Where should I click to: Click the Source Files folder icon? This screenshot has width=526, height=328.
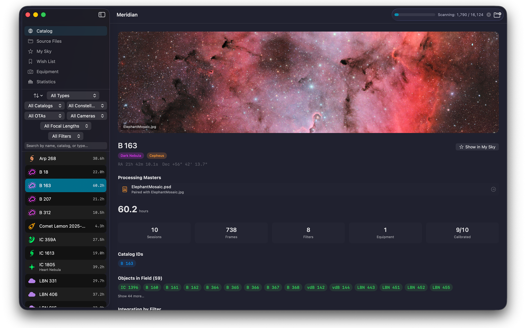[x=31, y=41]
